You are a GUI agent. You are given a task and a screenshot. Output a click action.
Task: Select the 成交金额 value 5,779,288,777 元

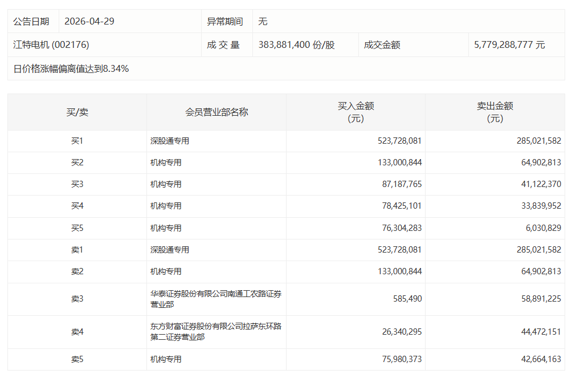[509, 44]
